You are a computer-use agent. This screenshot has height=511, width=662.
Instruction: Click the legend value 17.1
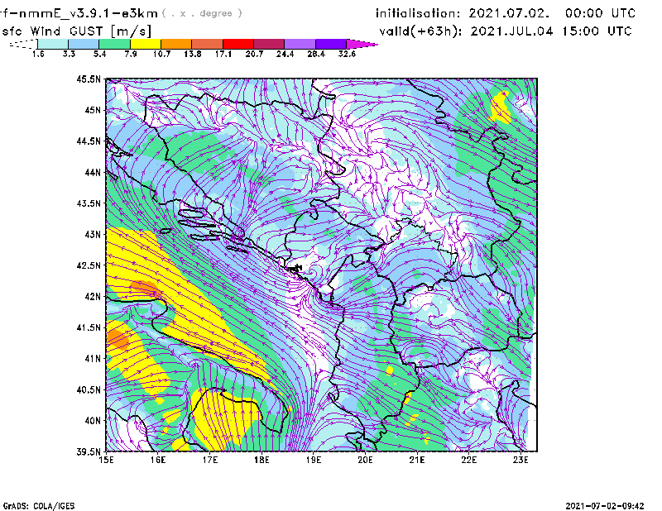pyautogui.click(x=223, y=54)
